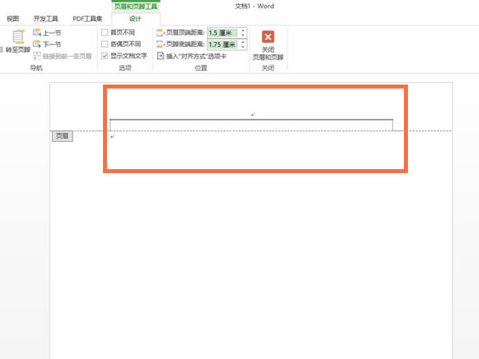
Task: Click the 导航 group label
Action: pyautogui.click(x=36, y=68)
